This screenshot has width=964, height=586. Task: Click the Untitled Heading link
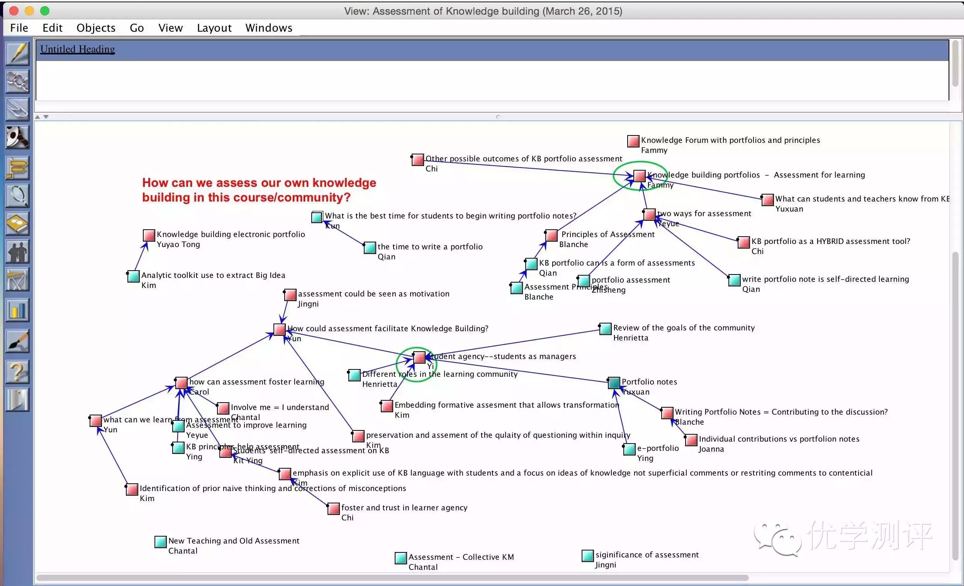(78, 49)
